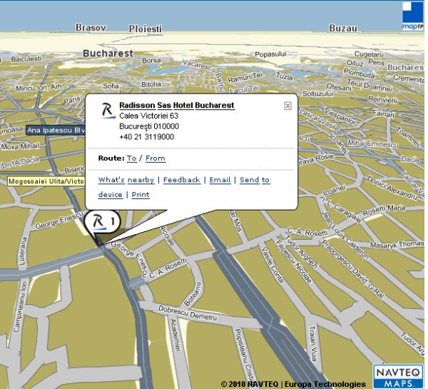Click the Masaryk Thomas street label
The image size is (428, 389).
[x=397, y=244]
